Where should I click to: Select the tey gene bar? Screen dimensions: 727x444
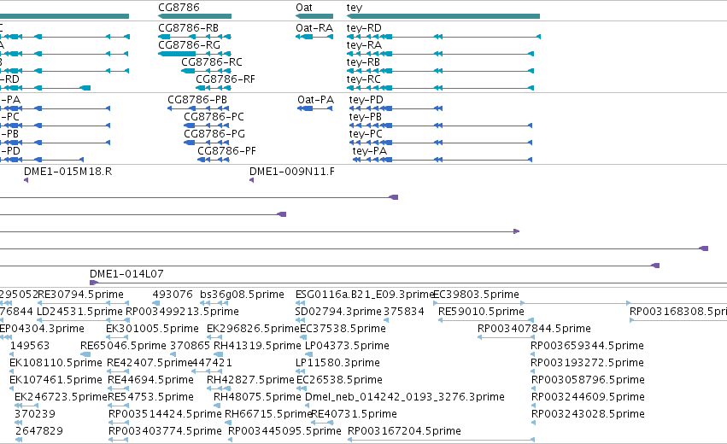point(443,16)
